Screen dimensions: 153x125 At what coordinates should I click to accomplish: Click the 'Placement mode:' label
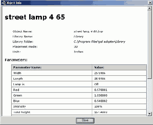click(x=25, y=46)
